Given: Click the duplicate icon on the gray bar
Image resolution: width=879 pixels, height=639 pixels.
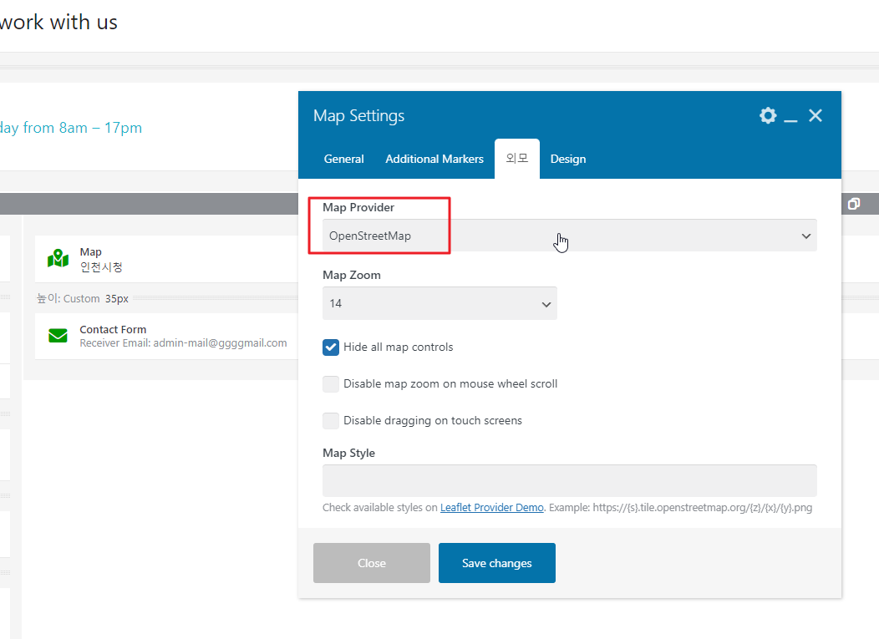Looking at the screenshot, I should (x=854, y=204).
